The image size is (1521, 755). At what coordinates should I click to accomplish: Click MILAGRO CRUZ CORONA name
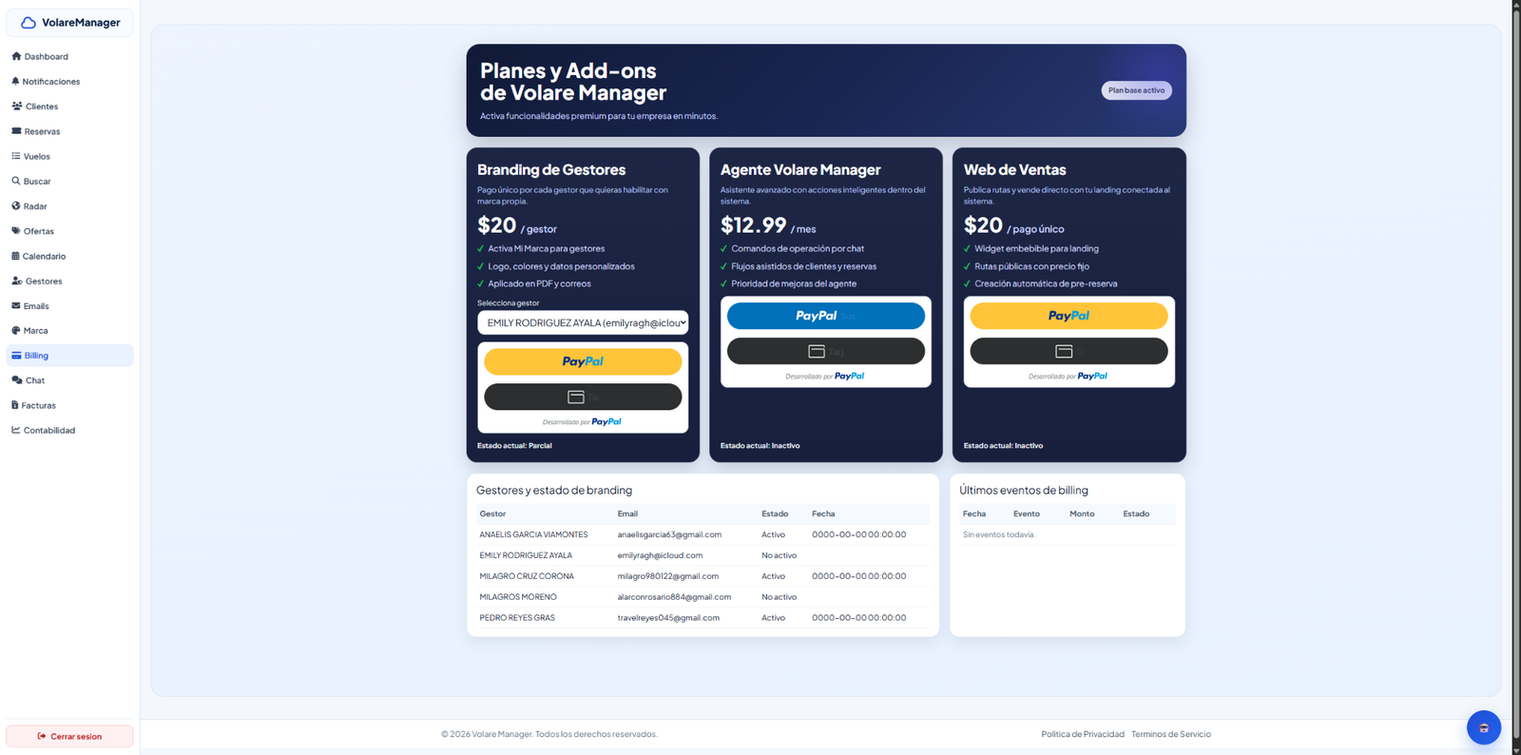[x=527, y=576]
